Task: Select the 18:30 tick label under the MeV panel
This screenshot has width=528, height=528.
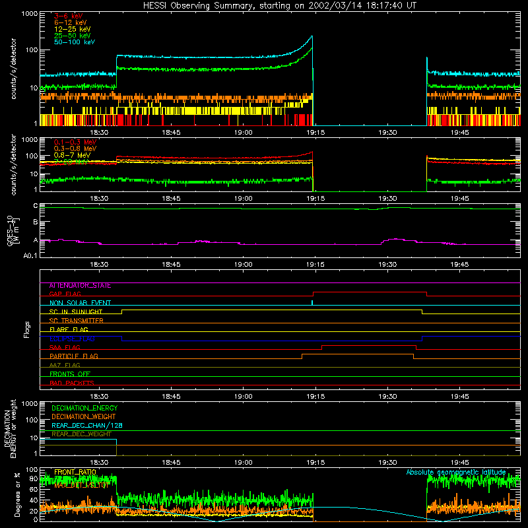Action: click(x=99, y=199)
